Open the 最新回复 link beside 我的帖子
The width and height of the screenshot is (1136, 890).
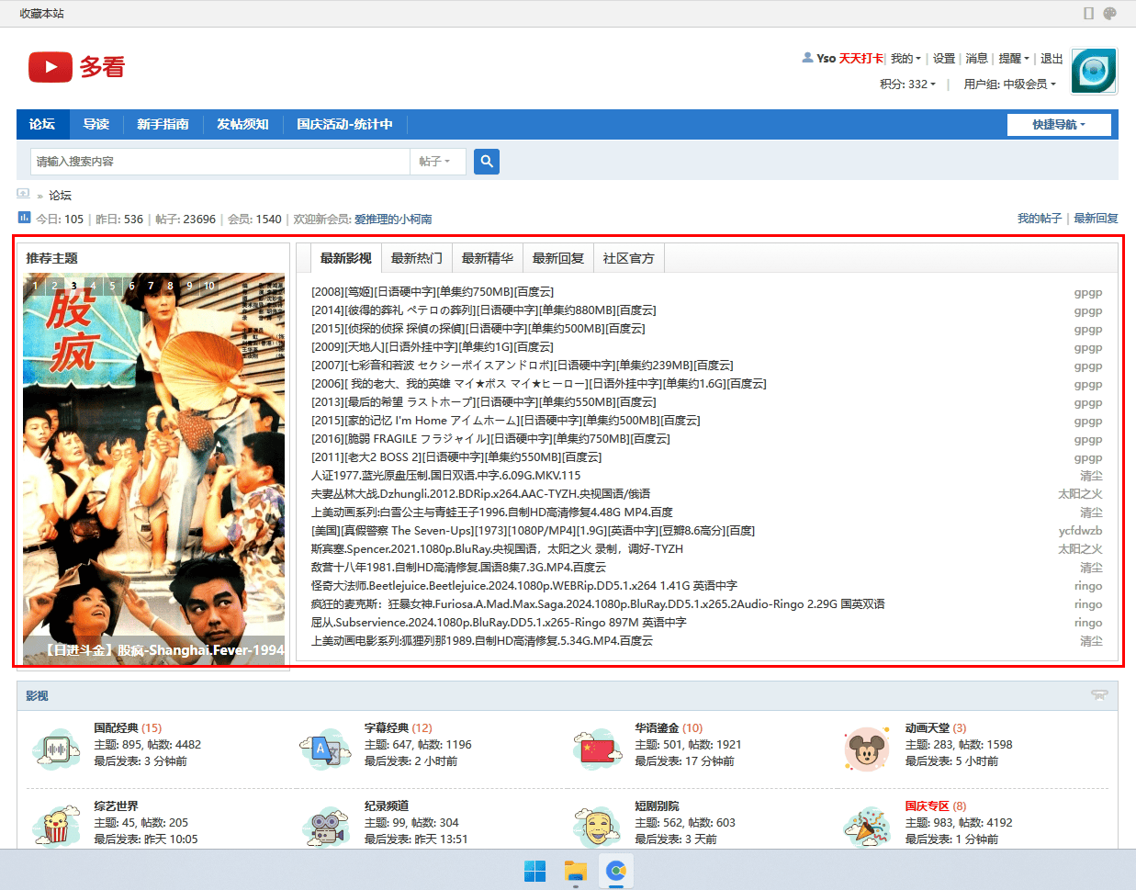(1096, 219)
